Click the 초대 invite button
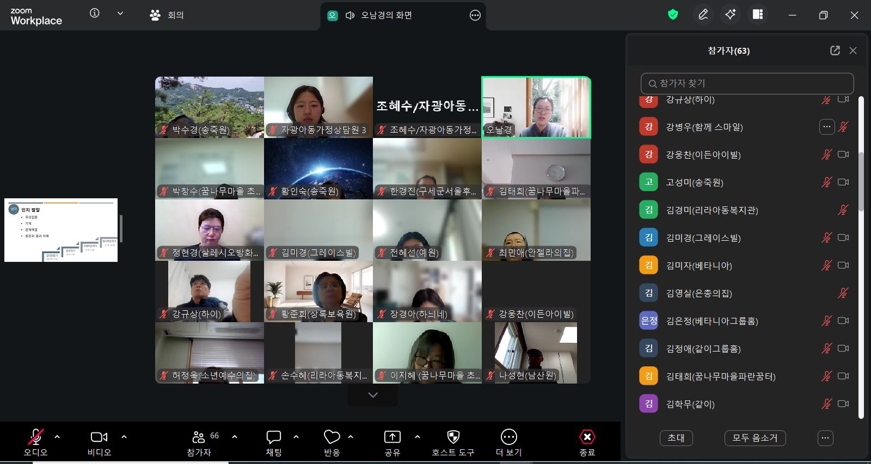Viewport: 871px width, 464px height. [676, 438]
